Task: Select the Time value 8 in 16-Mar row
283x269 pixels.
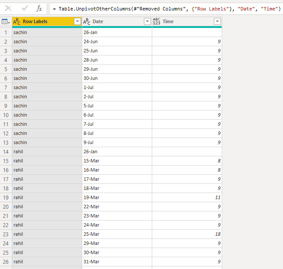Action: pyautogui.click(x=187, y=170)
